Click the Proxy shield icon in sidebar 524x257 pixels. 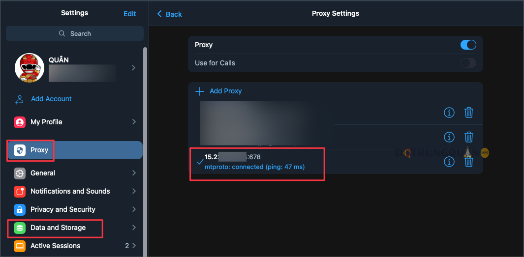19,150
